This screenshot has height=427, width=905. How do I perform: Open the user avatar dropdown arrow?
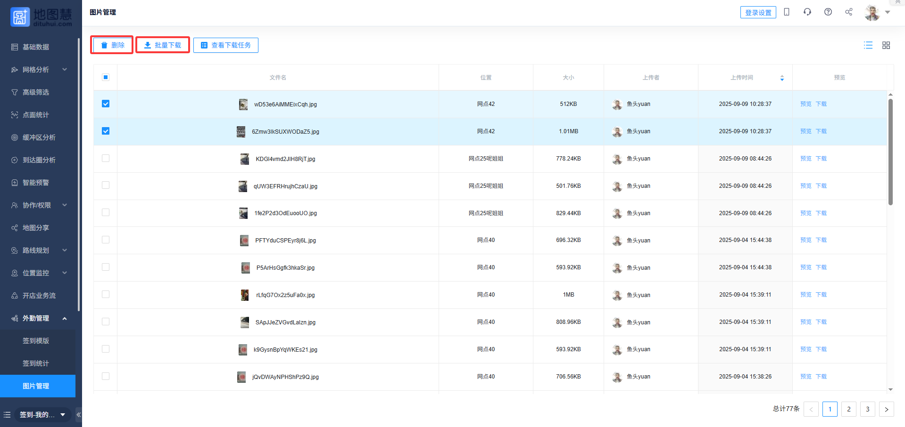click(888, 13)
